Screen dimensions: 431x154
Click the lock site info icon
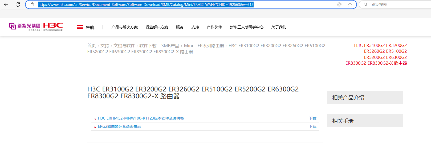(x=32, y=5)
